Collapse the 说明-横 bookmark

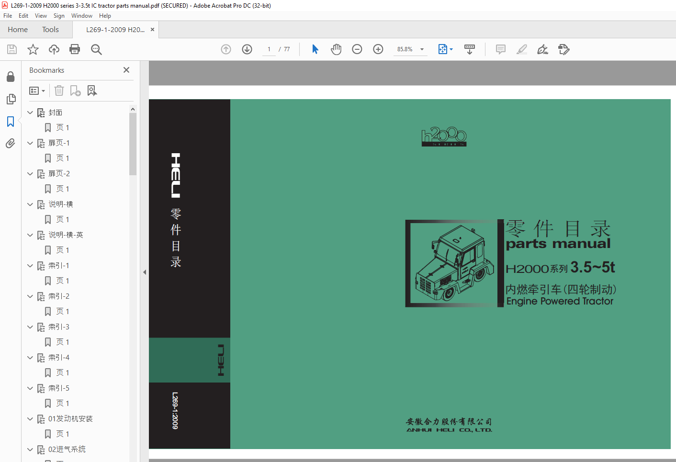pos(30,204)
